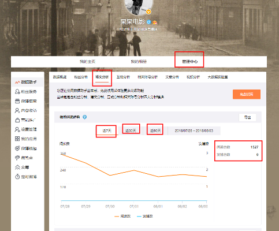
Task: Select the 近7天 time range
Action: click(x=107, y=131)
